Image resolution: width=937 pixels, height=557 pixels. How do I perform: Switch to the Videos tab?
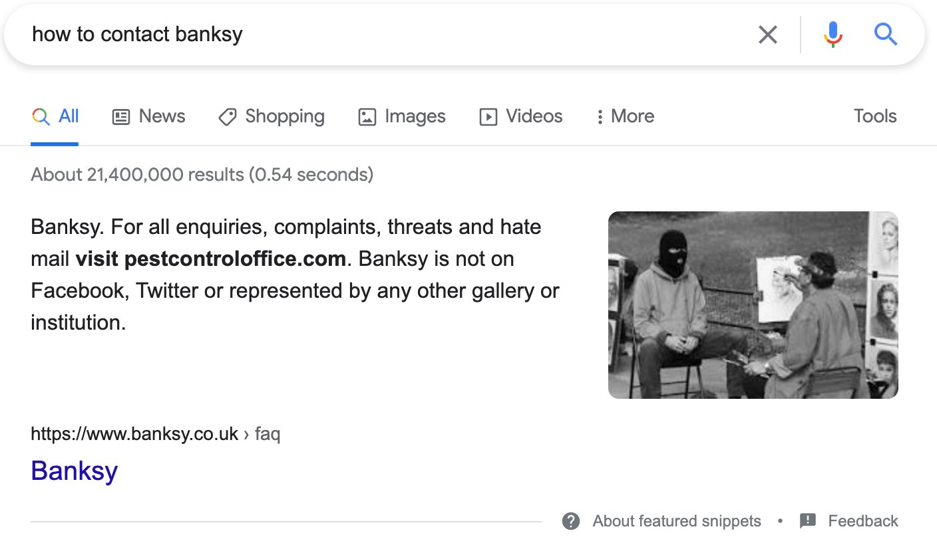pyautogui.click(x=521, y=116)
